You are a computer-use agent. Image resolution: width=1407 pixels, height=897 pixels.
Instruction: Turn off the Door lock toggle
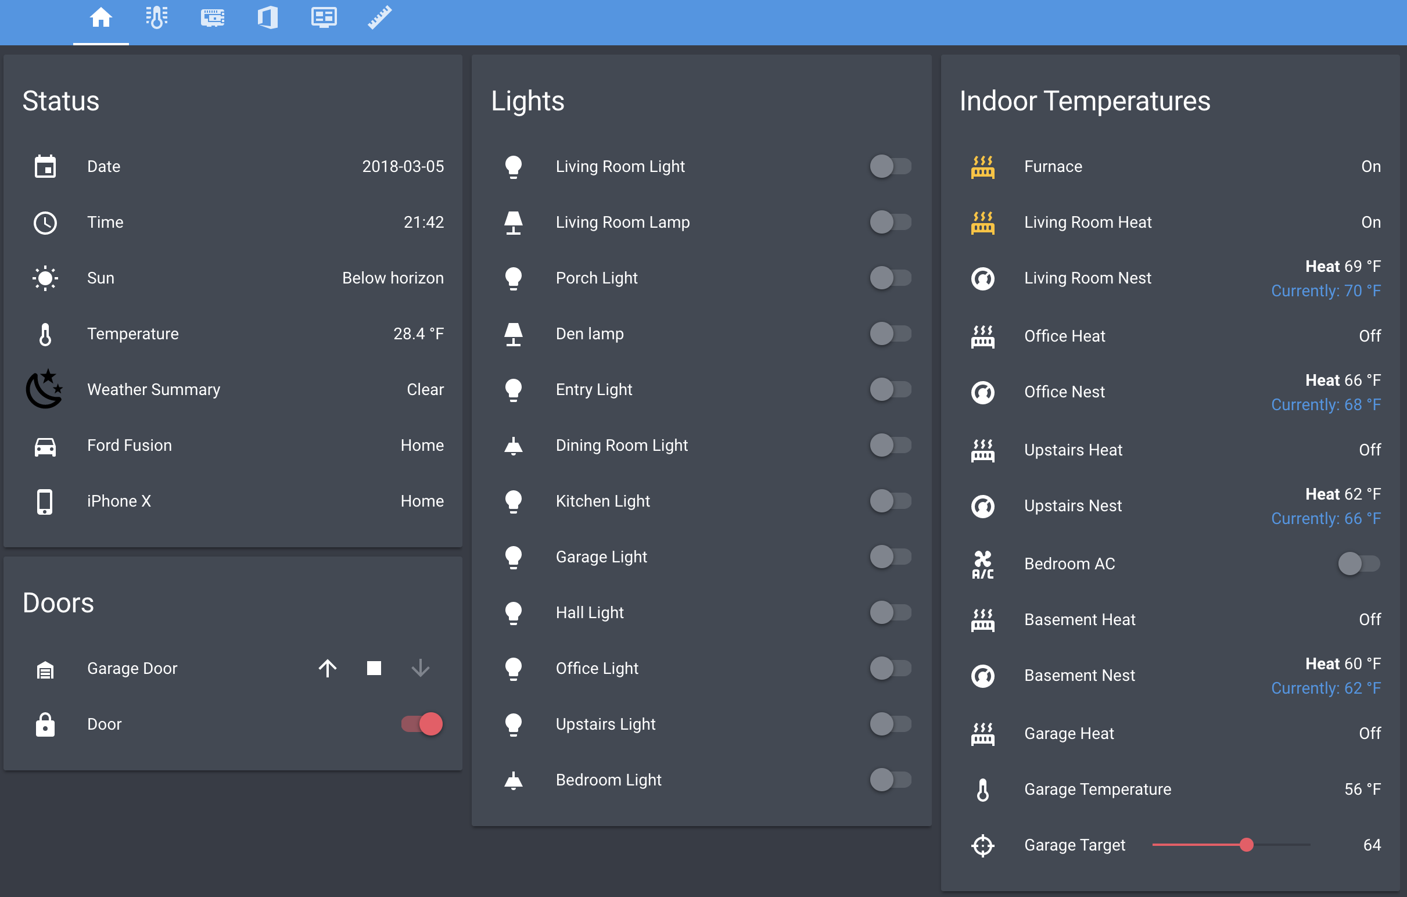(422, 724)
